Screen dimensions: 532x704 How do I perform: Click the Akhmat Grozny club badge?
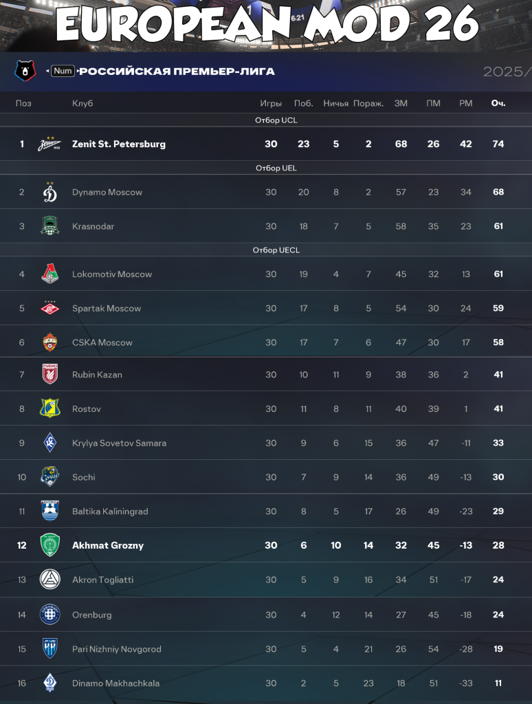point(49,545)
